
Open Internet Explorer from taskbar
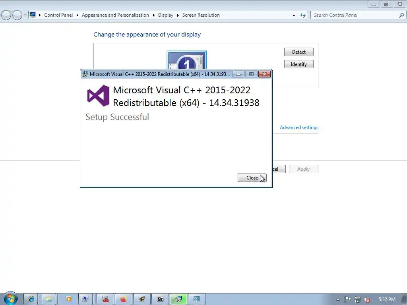click(31, 299)
